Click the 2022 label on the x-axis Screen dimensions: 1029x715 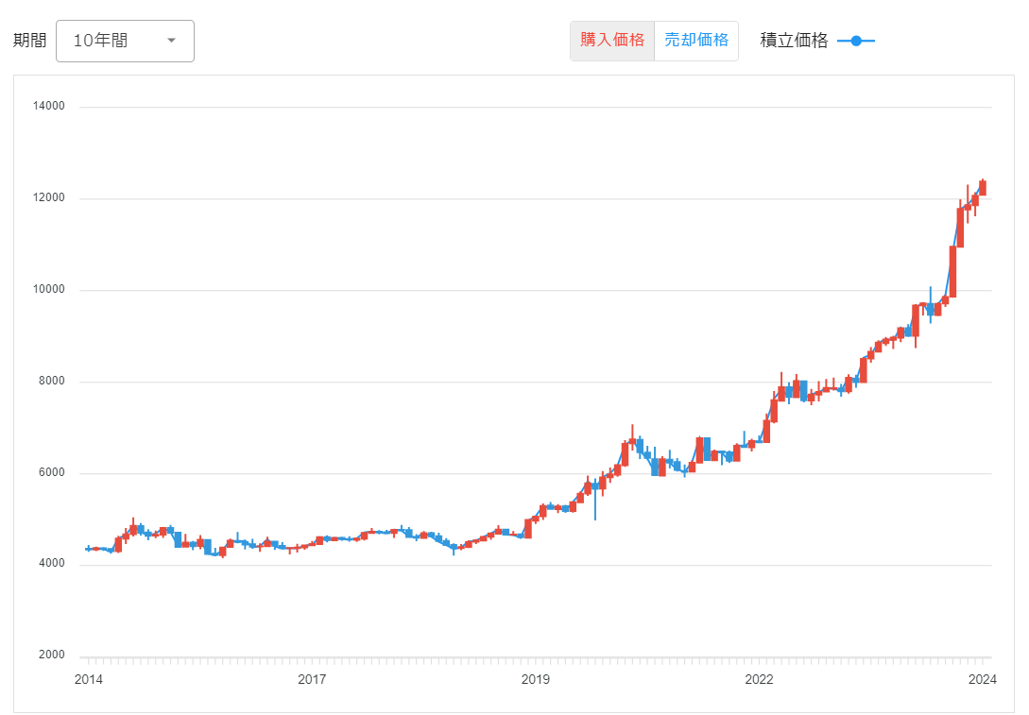tap(759, 679)
